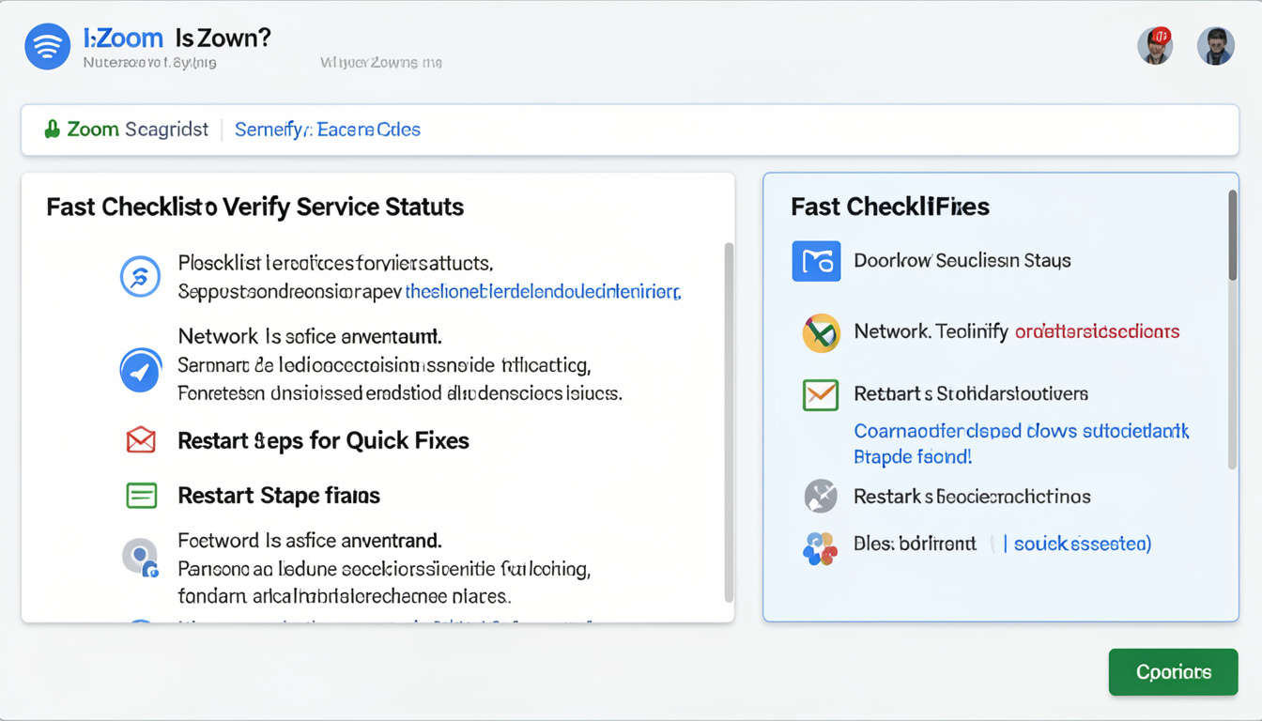Click the small lock icon before Zoom Scagridst

tap(54, 129)
